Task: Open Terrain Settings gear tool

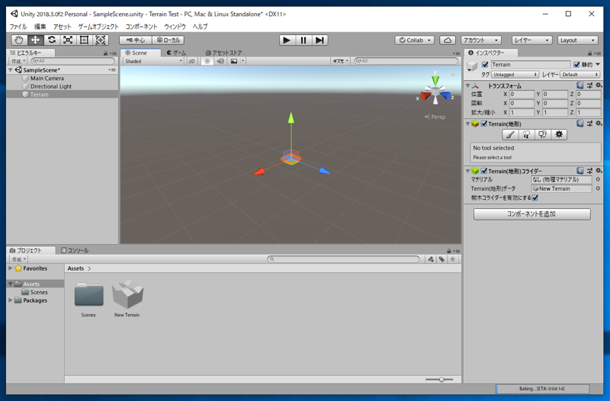Action: coord(559,135)
